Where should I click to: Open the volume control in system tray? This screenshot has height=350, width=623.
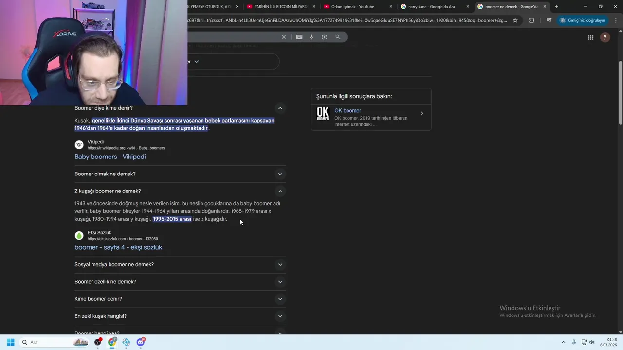pyautogui.click(x=592, y=342)
